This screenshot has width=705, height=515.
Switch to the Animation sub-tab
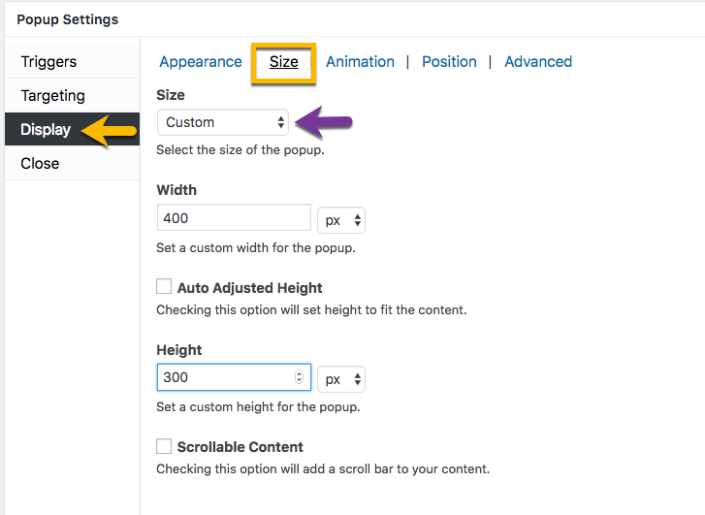point(360,62)
